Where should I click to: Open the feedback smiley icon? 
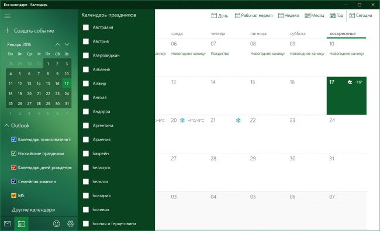(x=57, y=223)
